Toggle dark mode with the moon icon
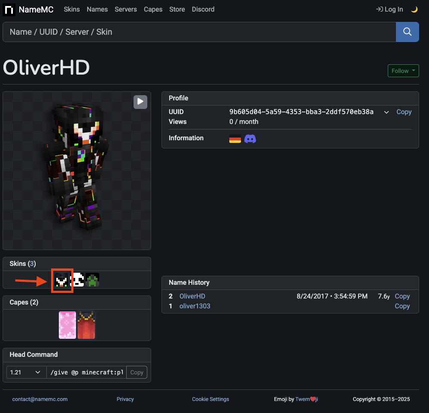 (x=414, y=9)
